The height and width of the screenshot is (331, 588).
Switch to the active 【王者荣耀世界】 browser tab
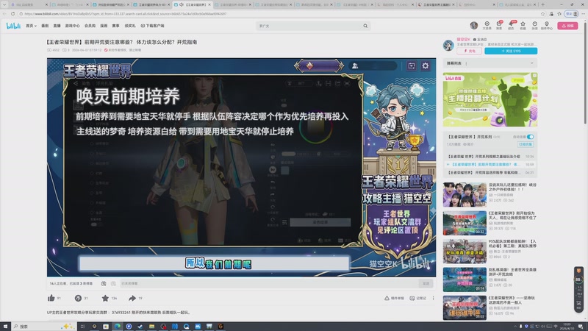[193, 4]
